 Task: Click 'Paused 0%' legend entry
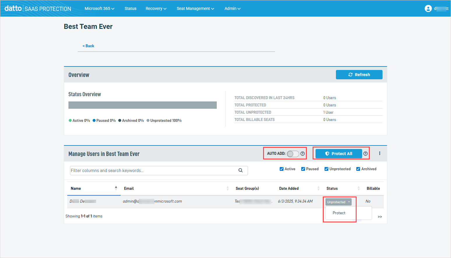[x=104, y=120]
